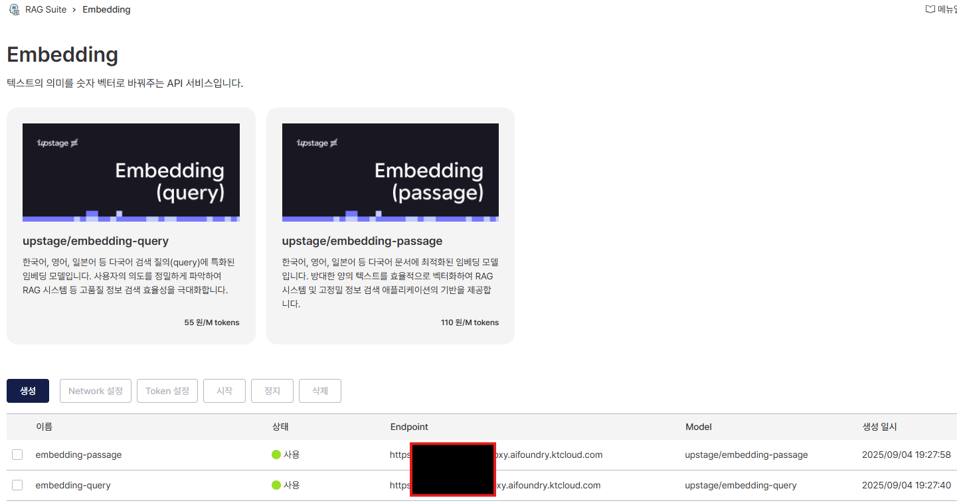Image resolution: width=957 pixels, height=503 pixels.
Task: Select the embedding-passage row checkbox
Action: 17,455
